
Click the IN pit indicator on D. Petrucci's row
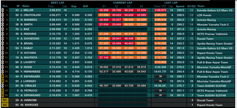tap(160, 91)
